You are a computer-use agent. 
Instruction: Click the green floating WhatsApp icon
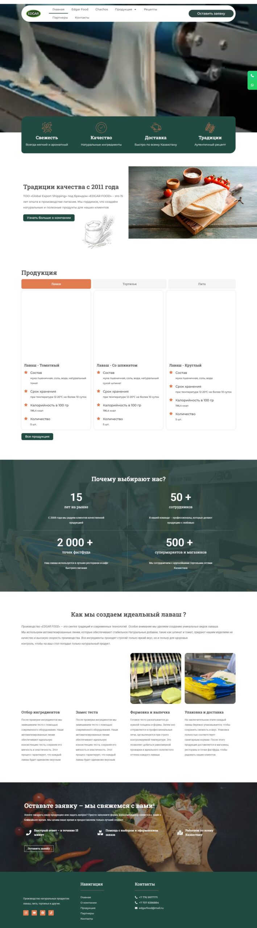pyautogui.click(x=252, y=85)
